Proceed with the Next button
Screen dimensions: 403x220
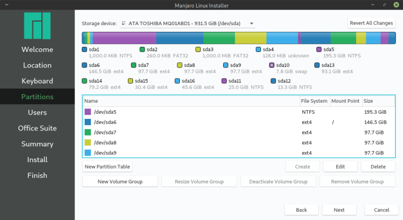tap(339, 210)
